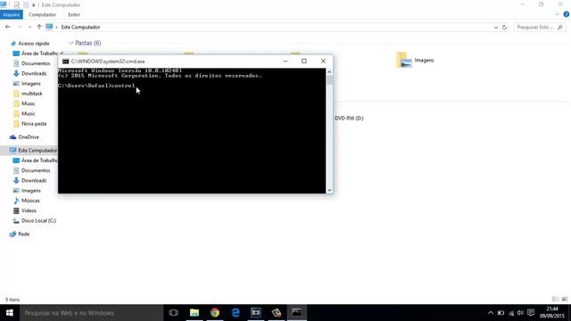Viewport: 571px width, 321px height.
Task: Open the Windows Start menu
Action: [10, 313]
